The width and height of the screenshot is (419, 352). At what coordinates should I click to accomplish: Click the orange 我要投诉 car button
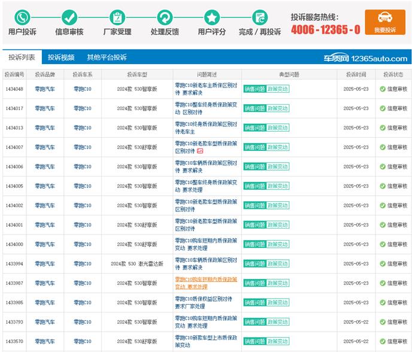[385, 22]
